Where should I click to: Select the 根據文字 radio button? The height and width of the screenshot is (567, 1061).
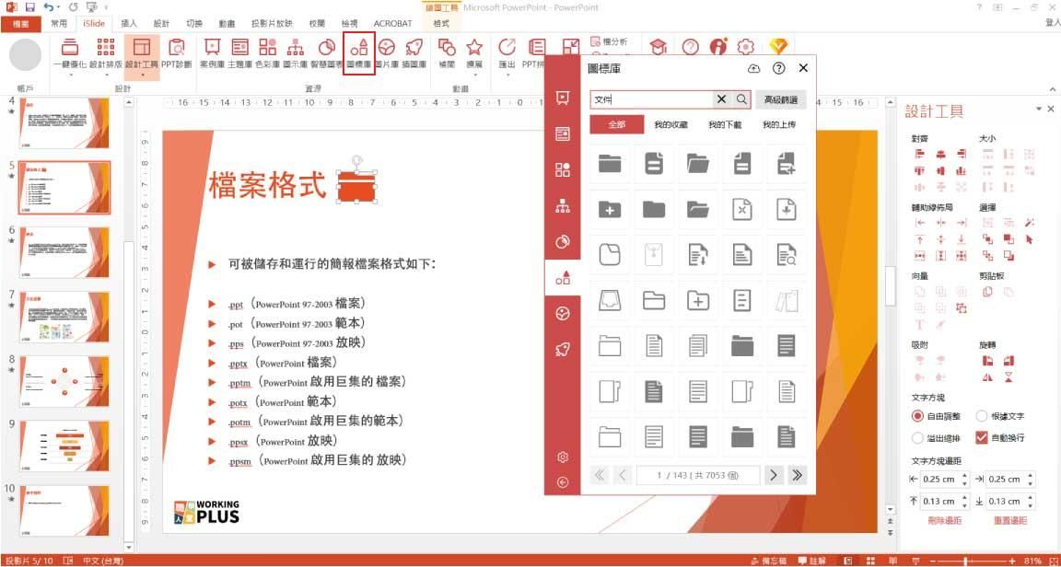[982, 415]
